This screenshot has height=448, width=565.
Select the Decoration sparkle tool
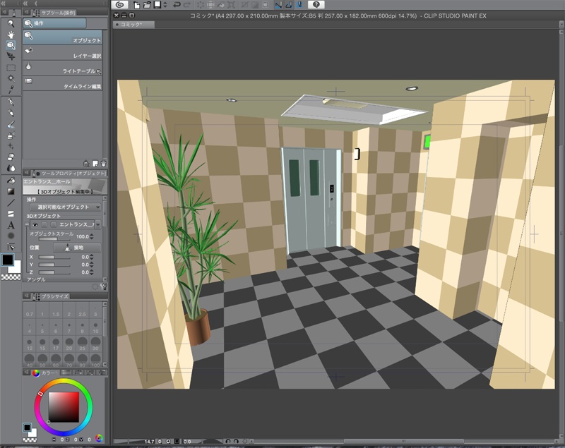(11, 146)
